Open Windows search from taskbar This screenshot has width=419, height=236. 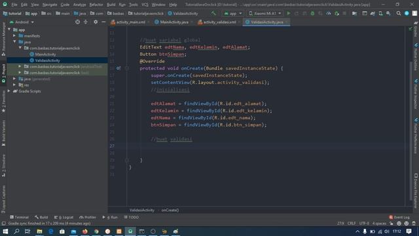pos(16,231)
